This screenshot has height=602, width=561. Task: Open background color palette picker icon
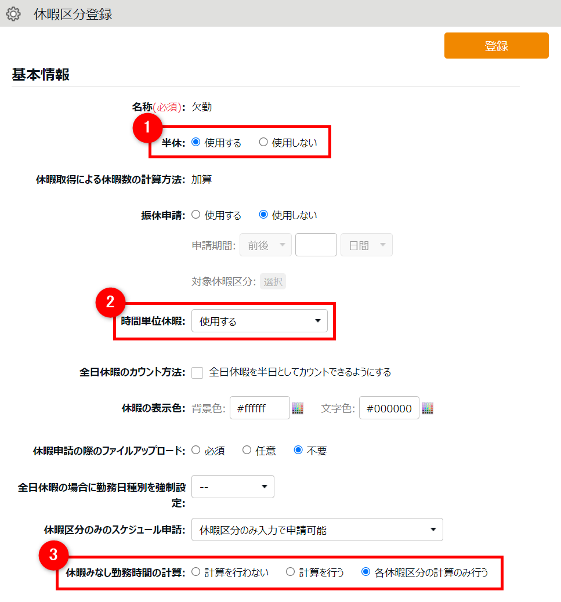(x=298, y=408)
